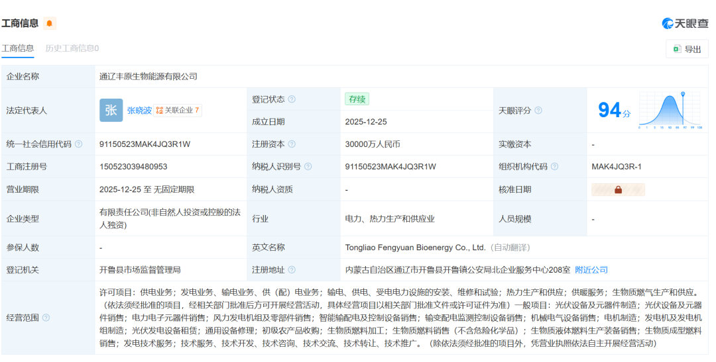716x362 pixels.
Task: Click help icon next to 经营范围
Action: pos(46,318)
